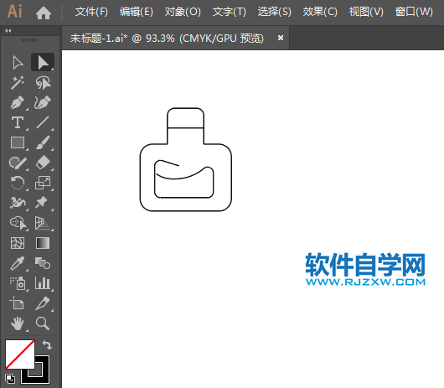Image resolution: width=444 pixels, height=388 pixels.
Task: Select the Hand tool
Action: 18,323
